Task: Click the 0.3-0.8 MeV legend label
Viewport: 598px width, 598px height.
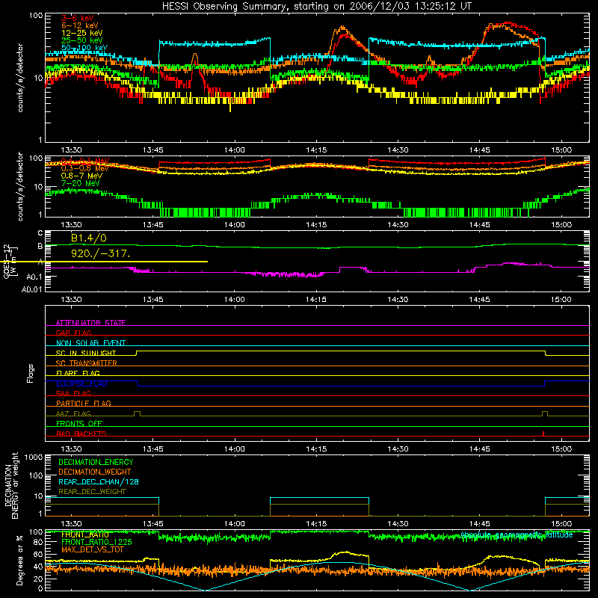Action: point(84,168)
